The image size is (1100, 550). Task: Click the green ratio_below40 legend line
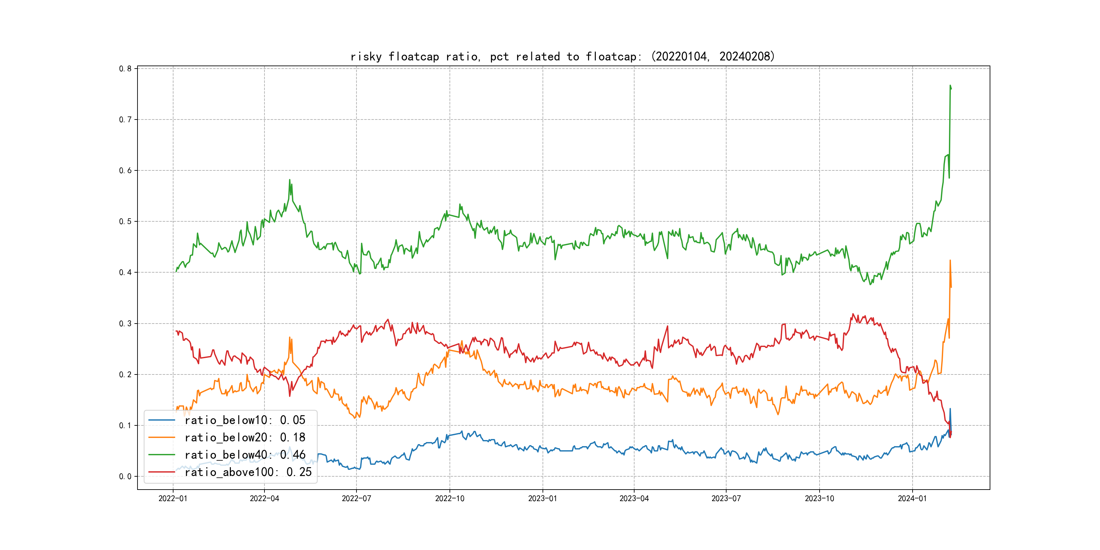(x=161, y=455)
